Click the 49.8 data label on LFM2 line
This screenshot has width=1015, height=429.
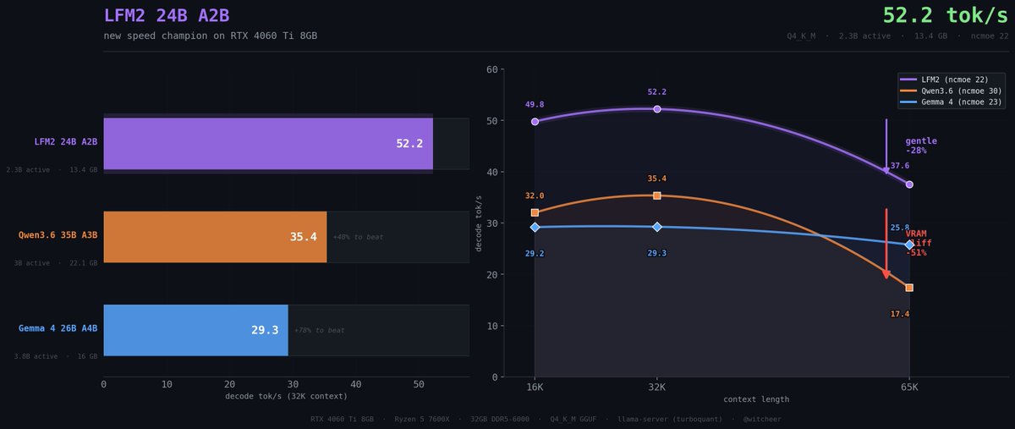[x=535, y=105]
